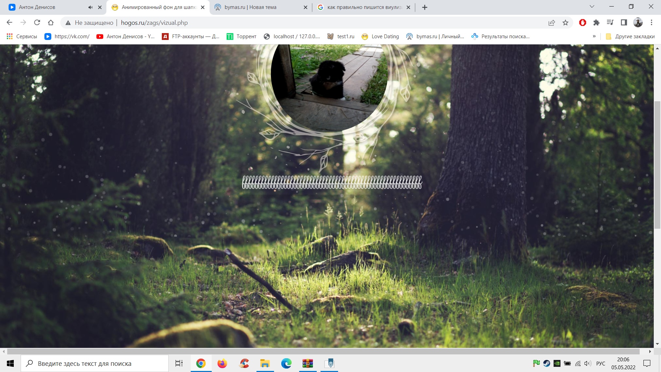Image resolution: width=661 pixels, height=372 pixels.
Task: Bookmark this page with star icon
Action: [x=565, y=23]
